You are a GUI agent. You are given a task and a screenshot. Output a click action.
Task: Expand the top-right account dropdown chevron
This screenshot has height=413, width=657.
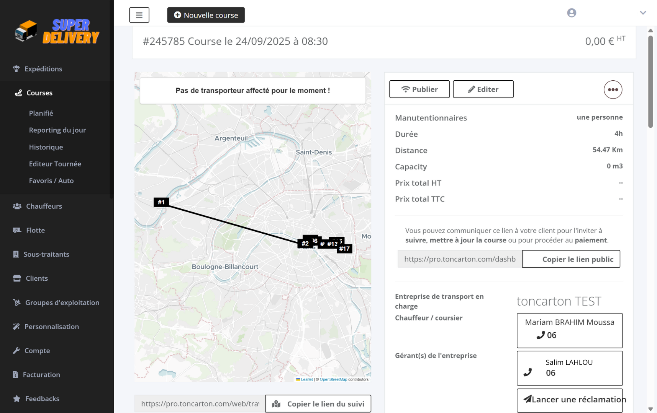tap(642, 13)
